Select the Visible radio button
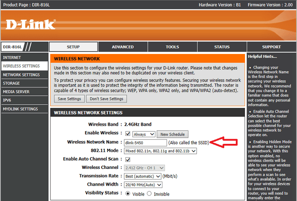The width and height of the screenshot is (297, 201). pyautogui.click(x=128, y=194)
